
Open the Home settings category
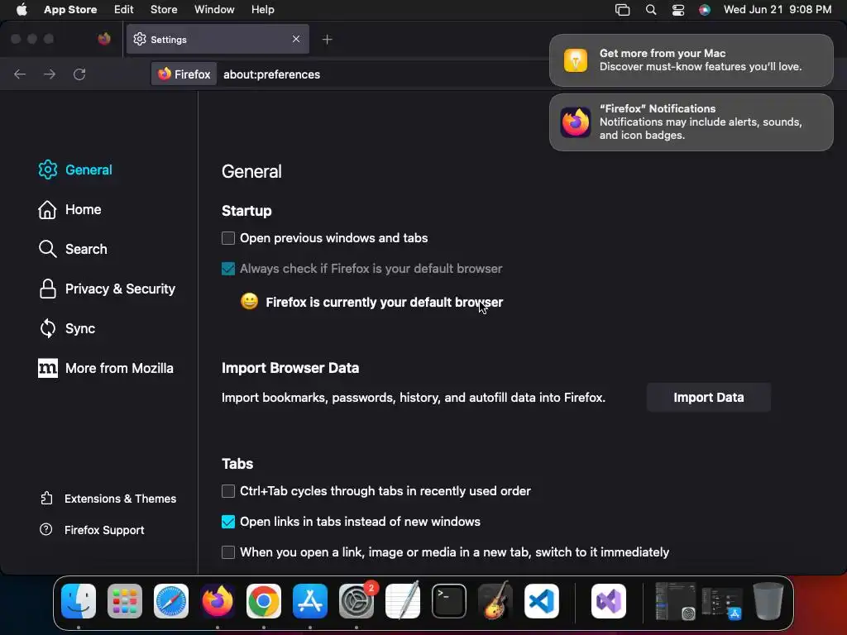(69, 209)
